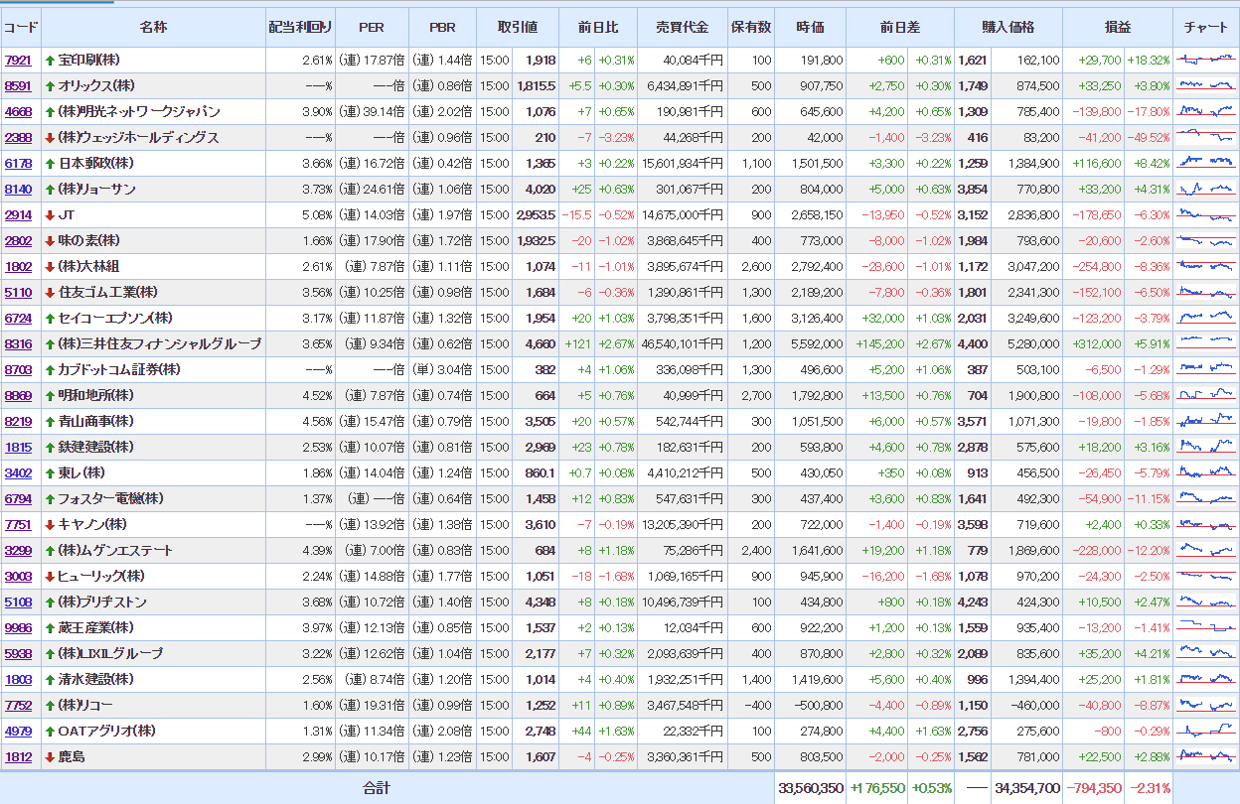Click the up arrow beside 日本郵政(株)
This screenshot has height=804, width=1240.
click(50, 164)
